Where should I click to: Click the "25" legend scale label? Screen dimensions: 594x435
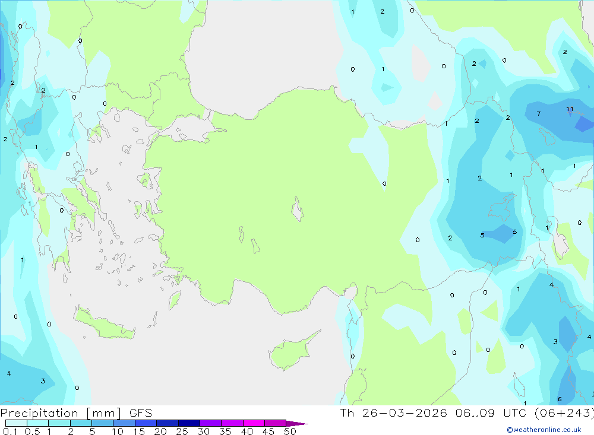click(182, 431)
